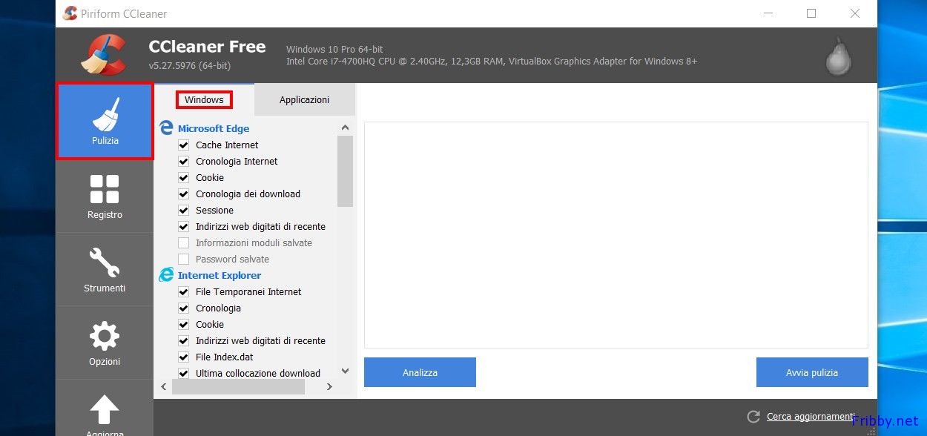Click the refresh icon beside Cerca aggiornamenti
Screen dimensions: 927x436
(753, 417)
